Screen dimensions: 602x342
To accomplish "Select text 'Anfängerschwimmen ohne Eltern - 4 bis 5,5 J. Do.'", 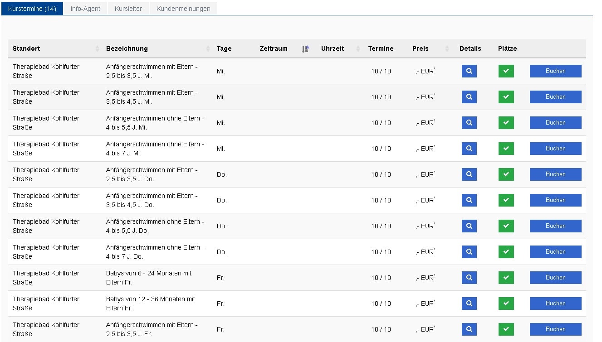I will pos(155,226).
